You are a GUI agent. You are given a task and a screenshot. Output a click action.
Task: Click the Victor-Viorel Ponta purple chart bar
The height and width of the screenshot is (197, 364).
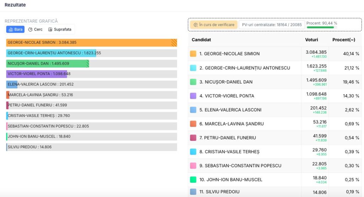click(37, 74)
